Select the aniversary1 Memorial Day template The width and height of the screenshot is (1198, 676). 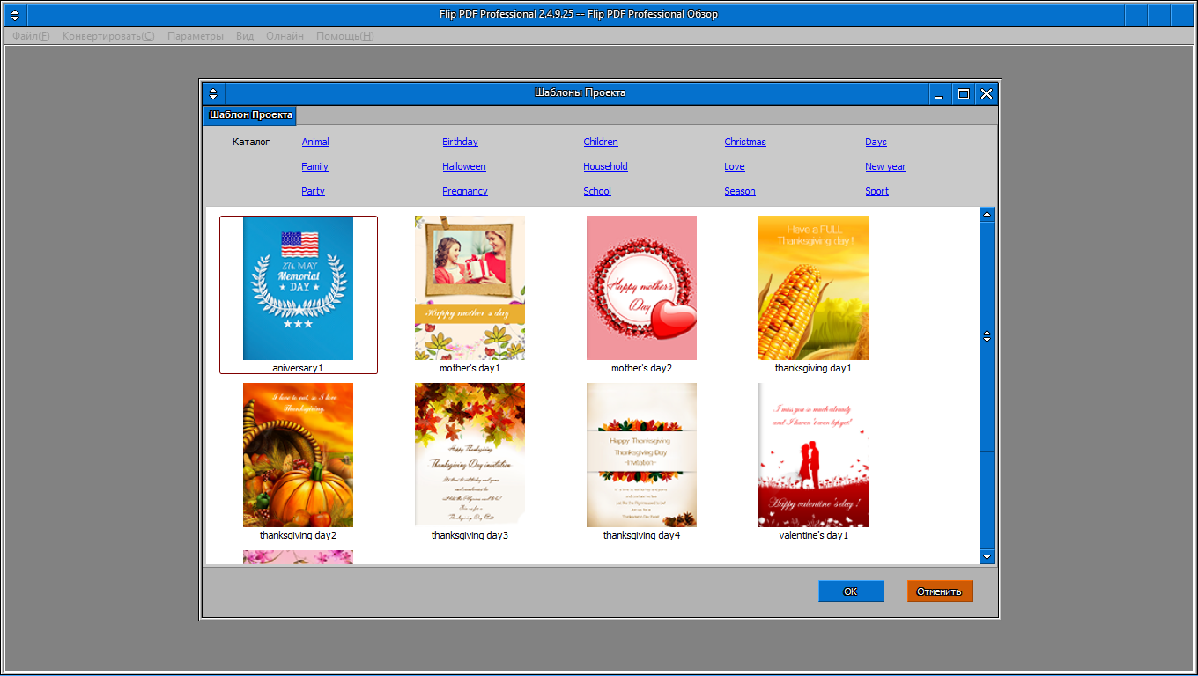298,288
